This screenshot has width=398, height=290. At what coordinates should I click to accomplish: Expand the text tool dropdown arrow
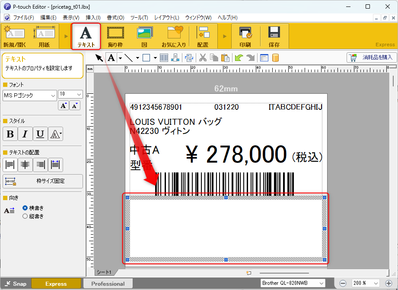[120, 58]
